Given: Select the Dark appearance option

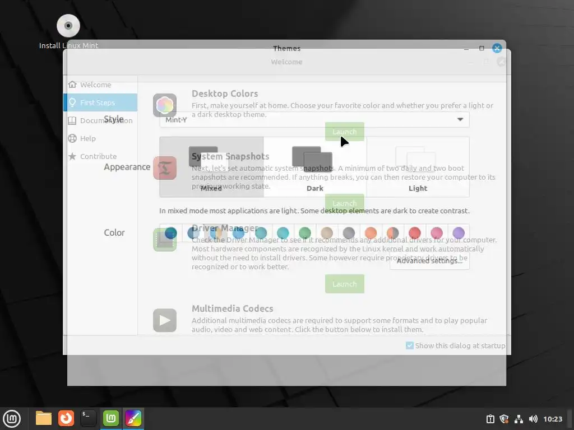Looking at the screenshot, I should point(315,167).
